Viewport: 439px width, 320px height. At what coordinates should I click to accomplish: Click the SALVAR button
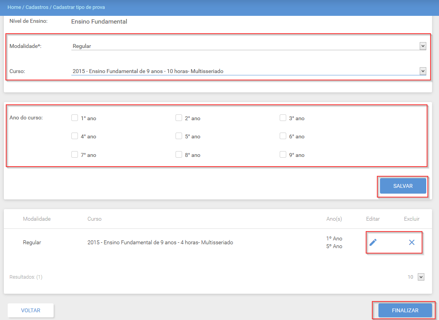pyautogui.click(x=403, y=186)
